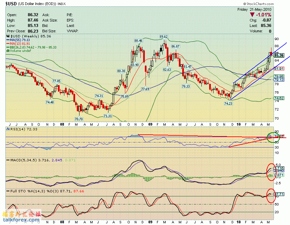This screenshot has width=290, height=225.
Task: Click the 80.38 price label
Action: click(121, 71)
